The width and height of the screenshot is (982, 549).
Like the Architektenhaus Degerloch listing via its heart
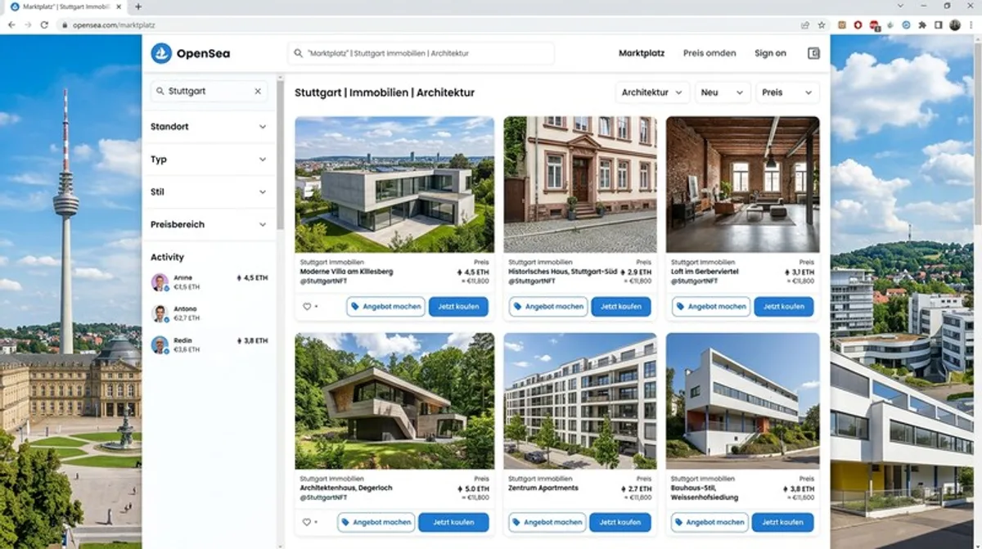coord(308,522)
